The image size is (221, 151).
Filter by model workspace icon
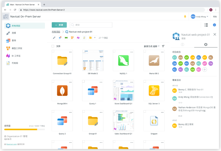[72, 38]
